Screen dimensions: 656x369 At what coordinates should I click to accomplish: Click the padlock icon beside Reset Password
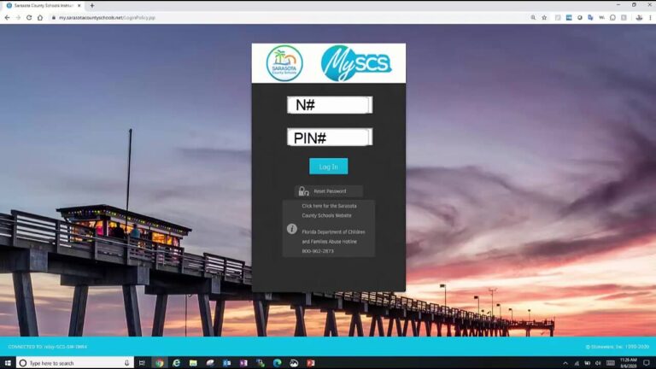pos(303,191)
